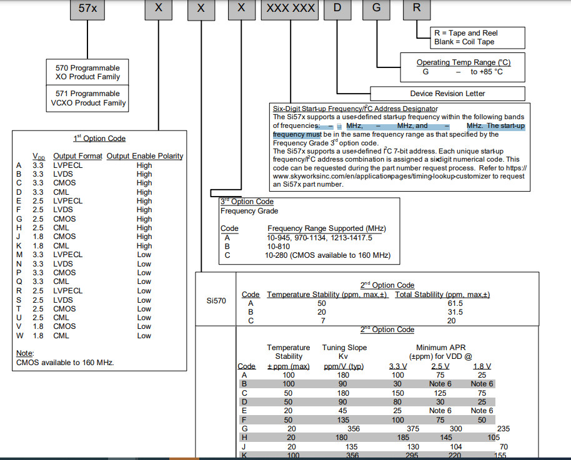Select the X box leading to 1st Option Code
This screenshot has height=460, width=571.
[159, 9]
